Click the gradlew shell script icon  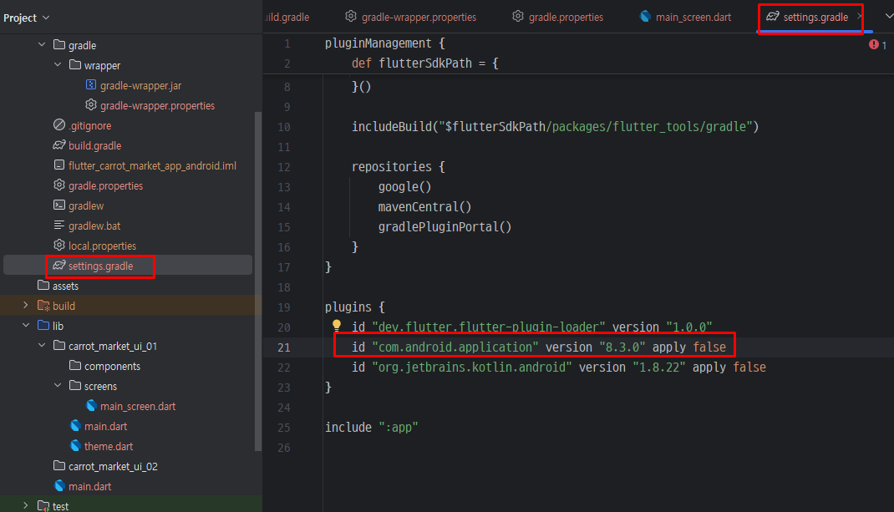pos(59,205)
